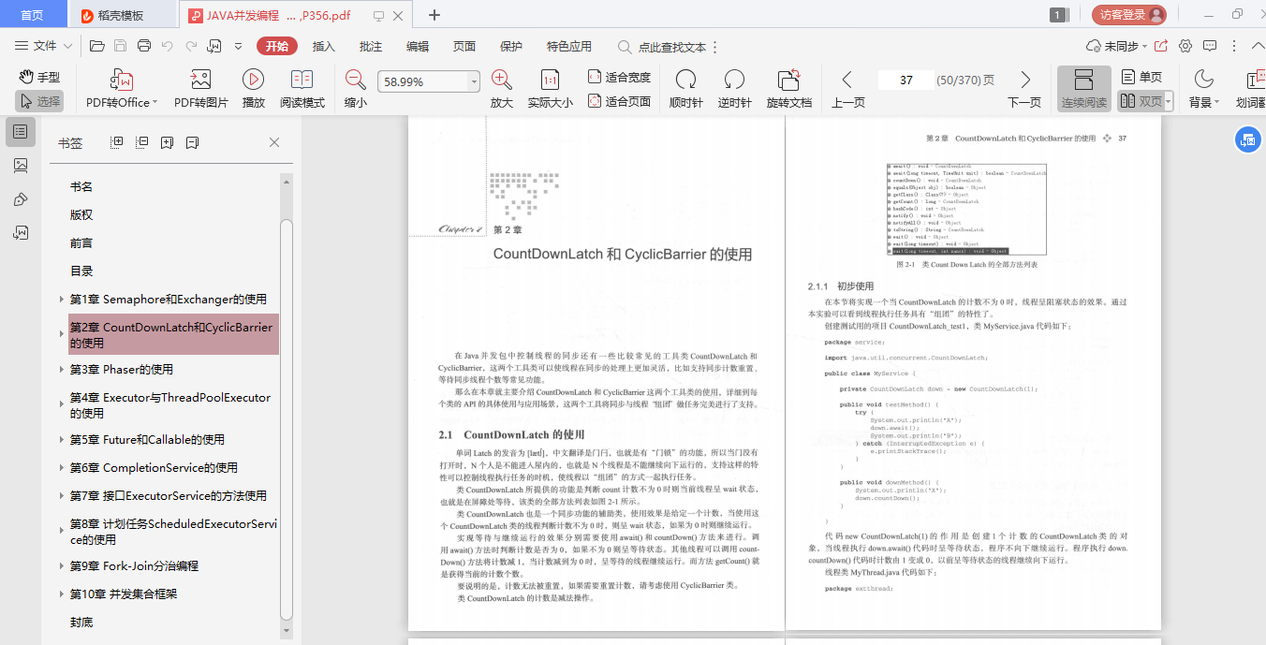Switch to 单页 single page layout

point(1142,77)
